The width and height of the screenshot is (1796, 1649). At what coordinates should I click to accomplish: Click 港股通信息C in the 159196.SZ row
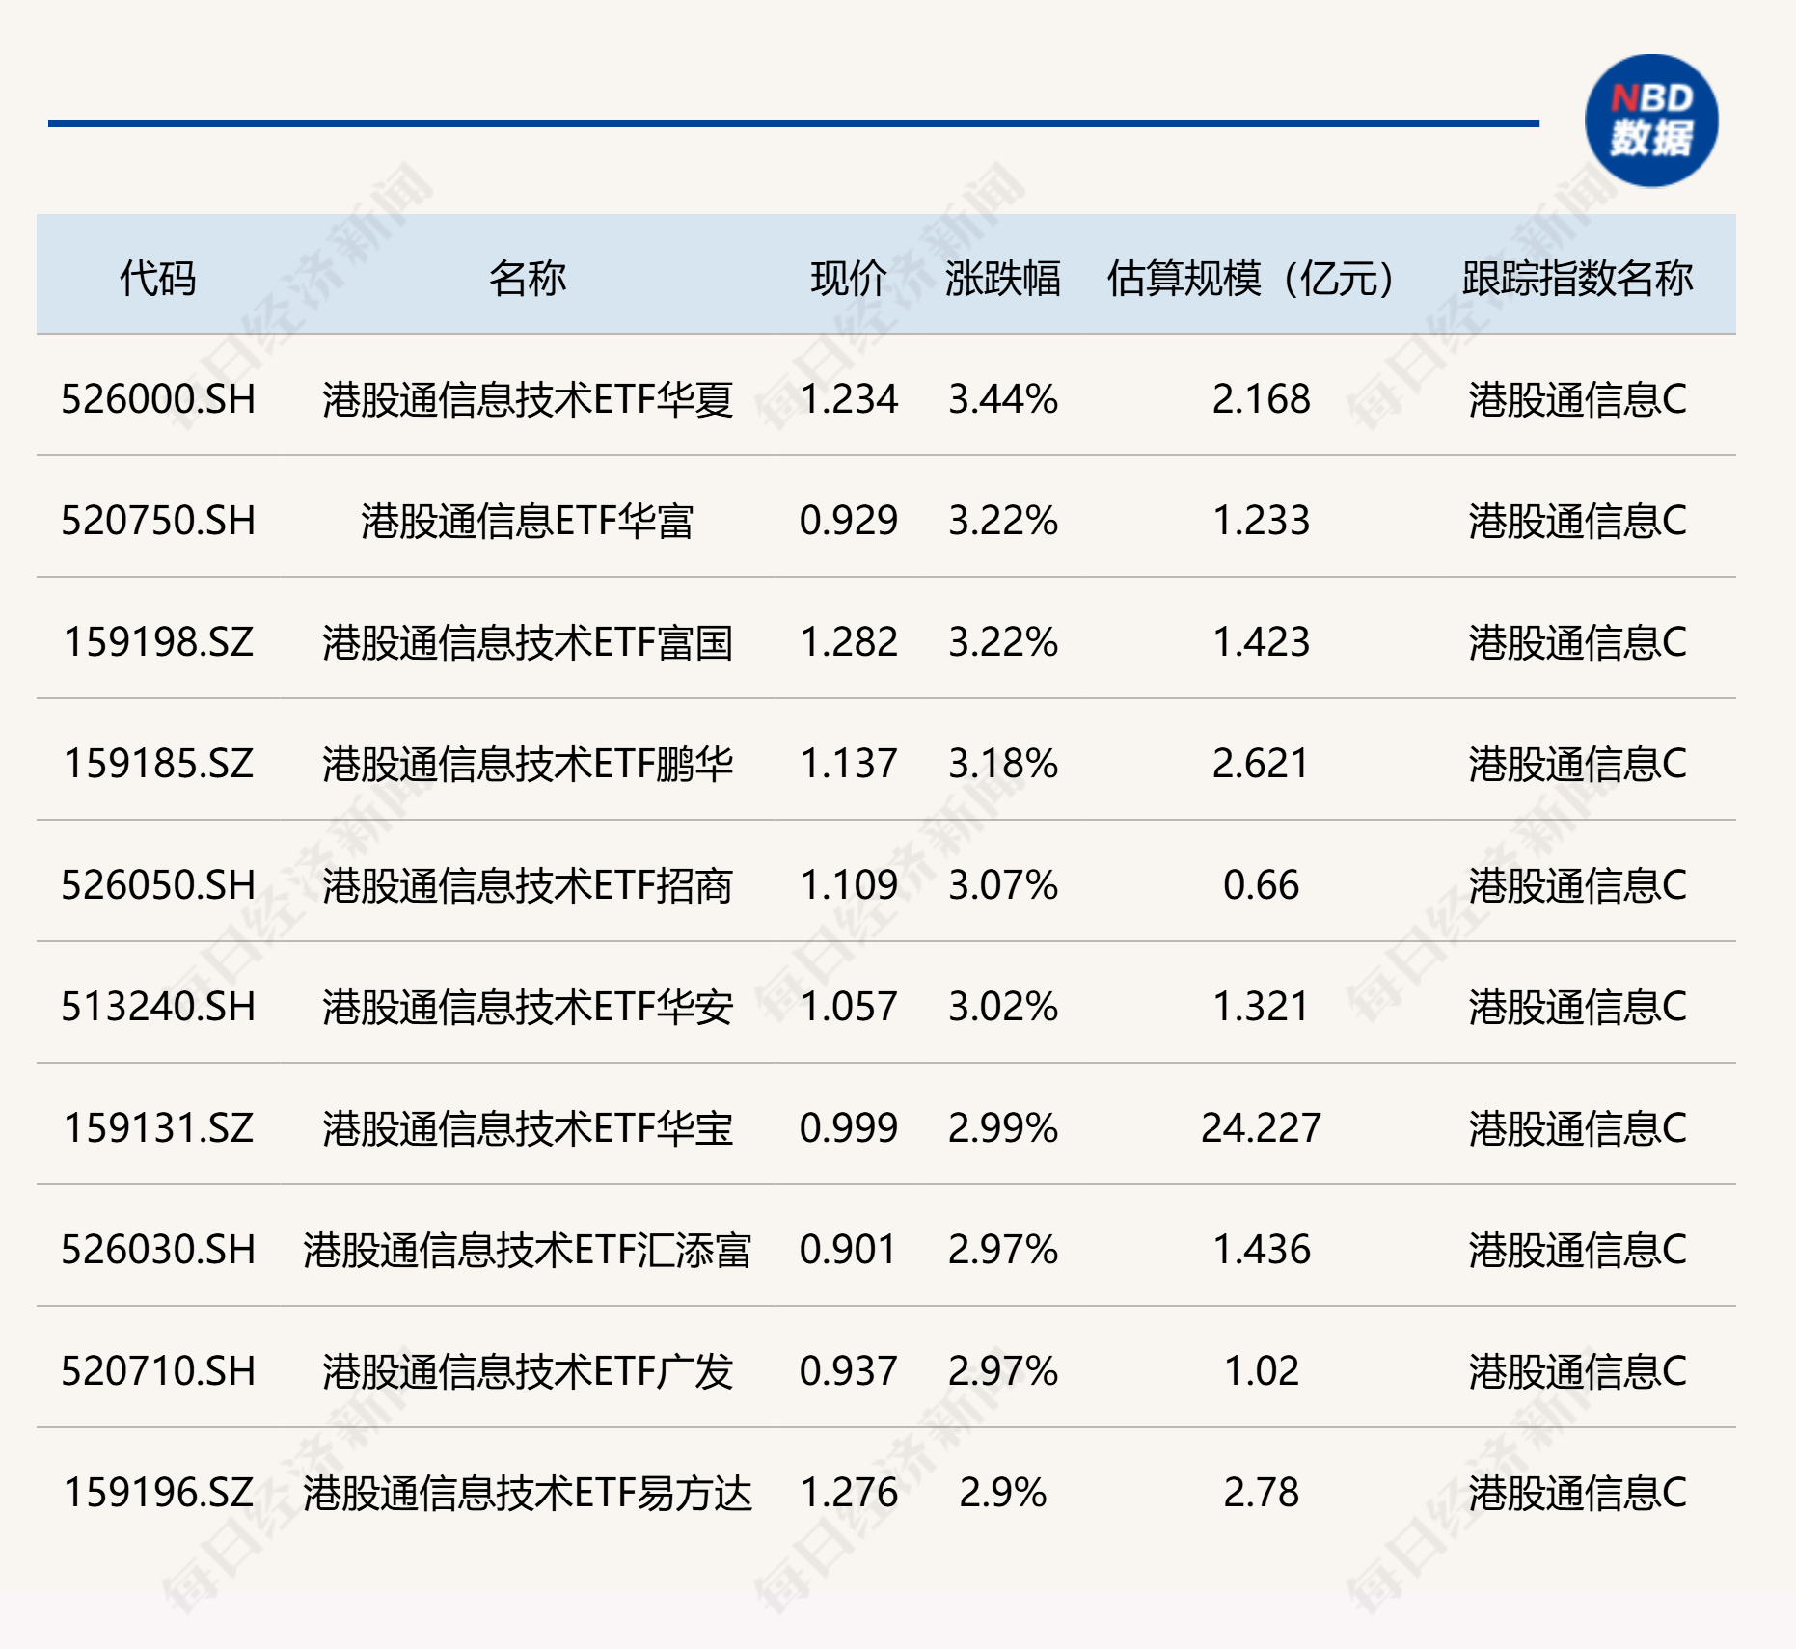point(1578,1493)
